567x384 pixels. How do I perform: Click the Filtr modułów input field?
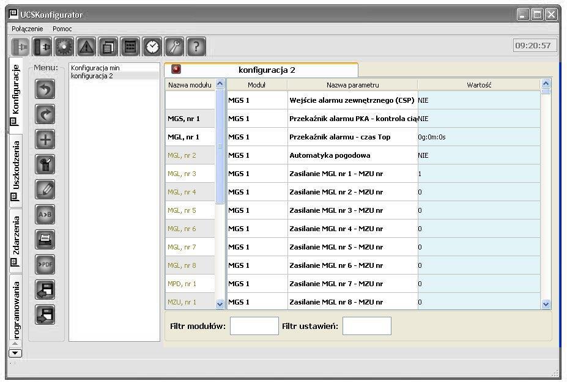(254, 326)
